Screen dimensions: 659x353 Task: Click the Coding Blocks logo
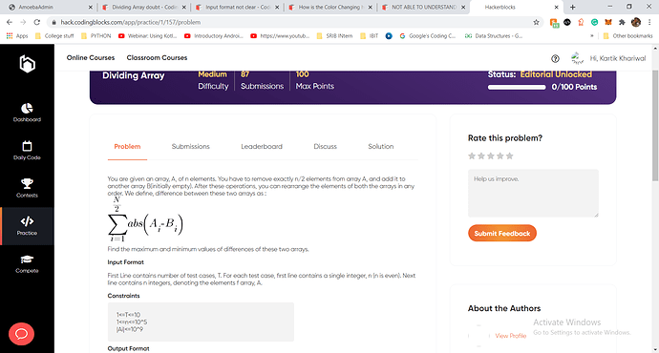[x=28, y=64]
